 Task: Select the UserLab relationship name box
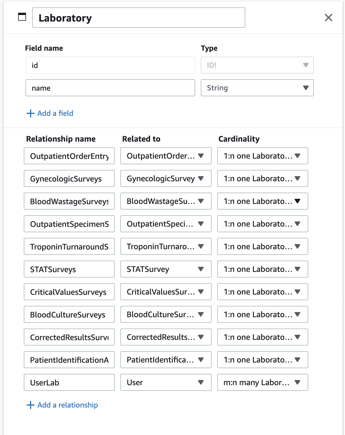[x=69, y=382]
